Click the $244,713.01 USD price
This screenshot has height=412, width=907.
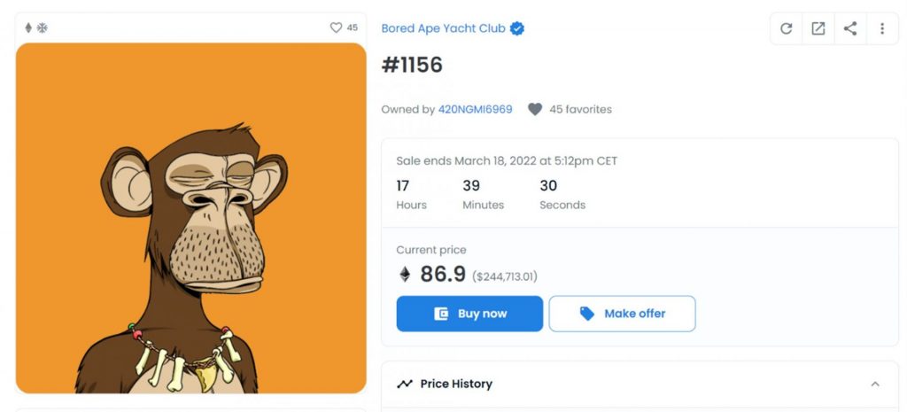coord(505,276)
